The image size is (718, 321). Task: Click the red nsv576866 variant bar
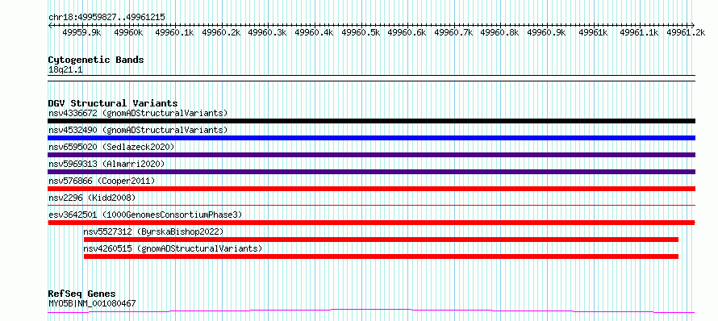[371, 189]
